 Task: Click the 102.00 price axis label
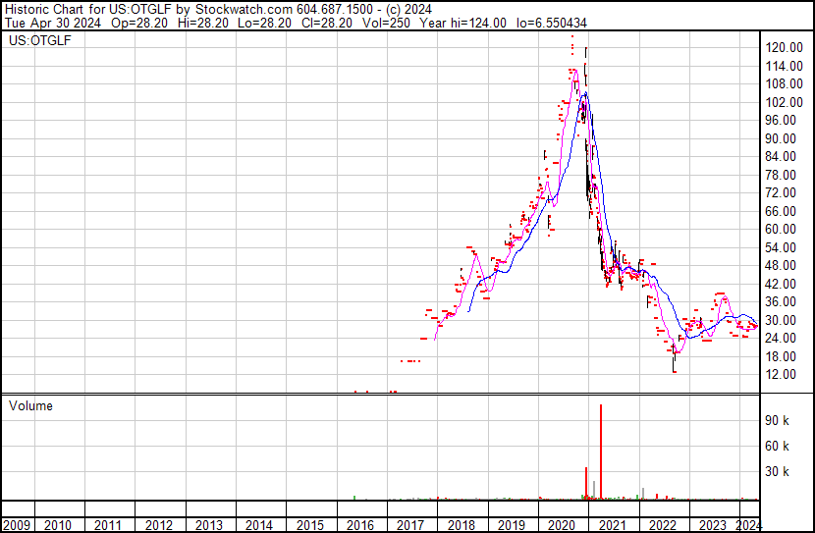click(785, 102)
